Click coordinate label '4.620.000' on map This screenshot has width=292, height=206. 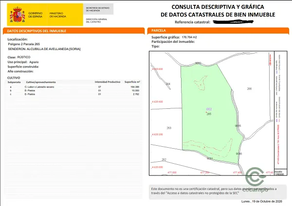(157, 167)
